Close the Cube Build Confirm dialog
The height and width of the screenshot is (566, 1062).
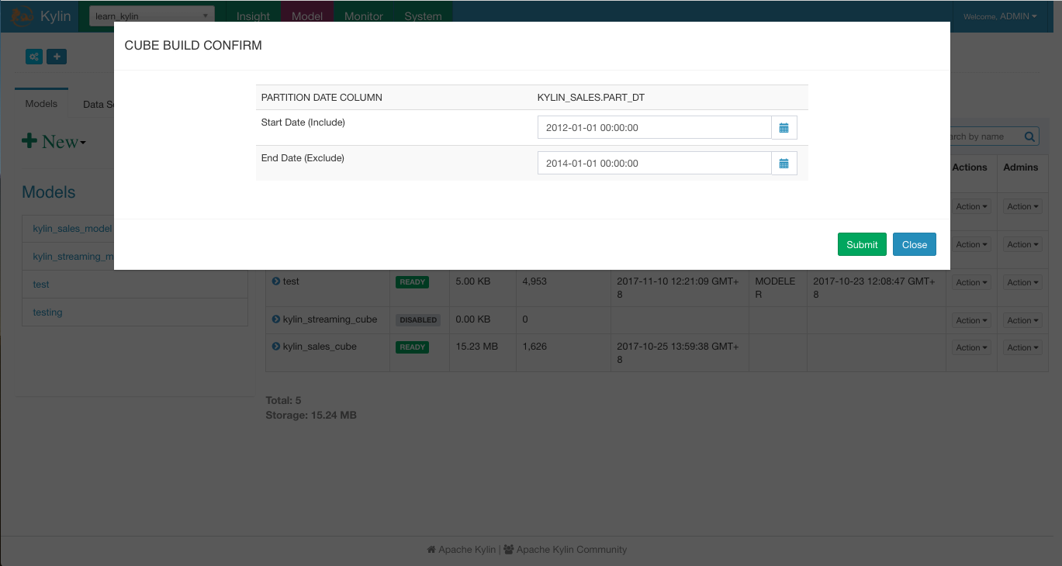(915, 244)
